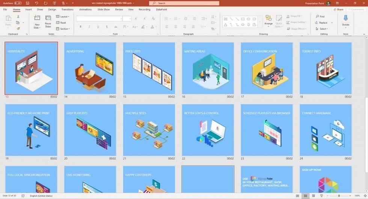Screen dimensions: 368x199
Task: Click the Redo arrow icon
Action: 45,3
